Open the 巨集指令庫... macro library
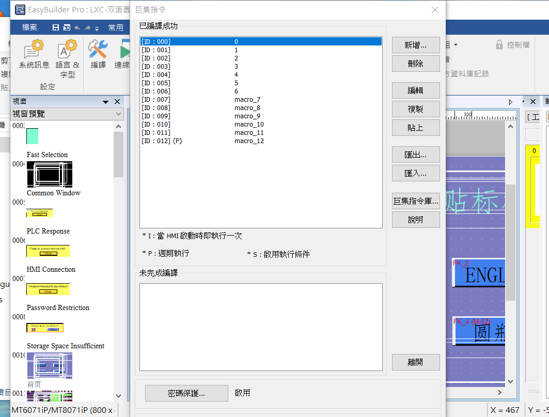The width and height of the screenshot is (549, 417). pos(415,201)
